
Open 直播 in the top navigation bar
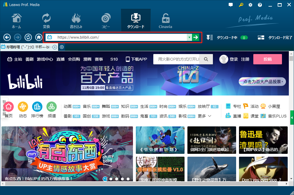[x=60, y=59]
